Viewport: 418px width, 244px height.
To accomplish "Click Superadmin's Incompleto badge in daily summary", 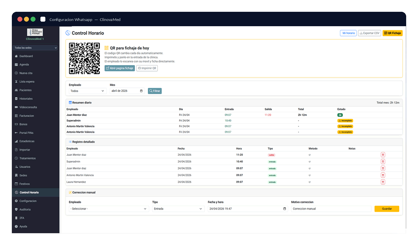I will (345, 121).
